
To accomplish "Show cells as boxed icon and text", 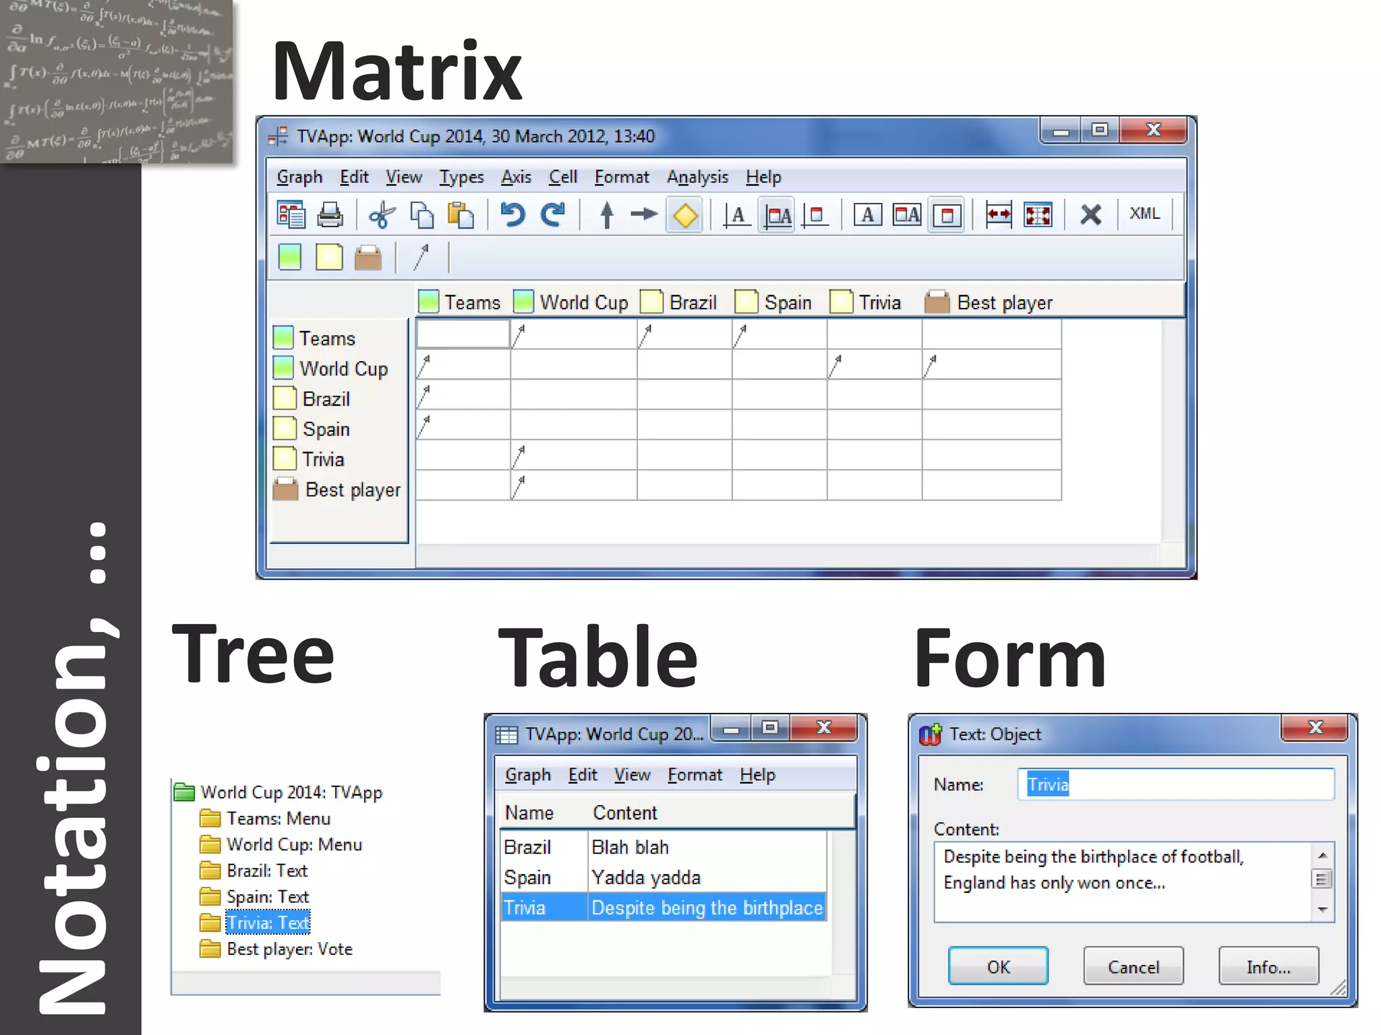I will click(907, 215).
